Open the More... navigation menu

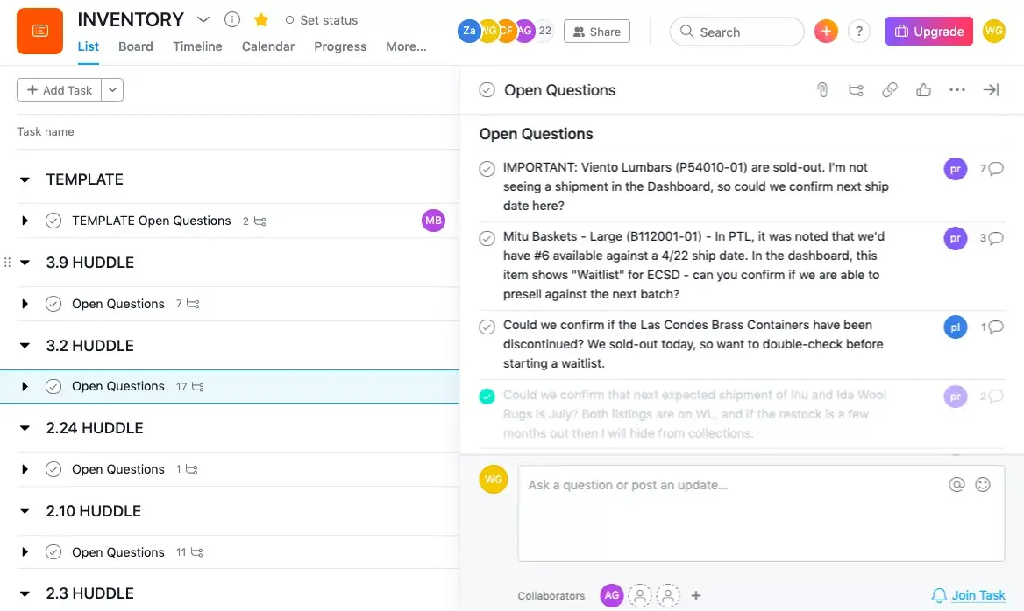pyautogui.click(x=406, y=46)
